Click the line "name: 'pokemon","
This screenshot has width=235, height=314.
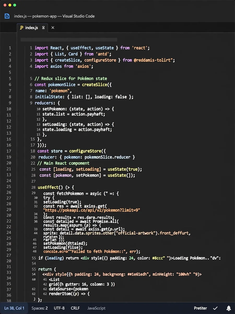click(54, 91)
